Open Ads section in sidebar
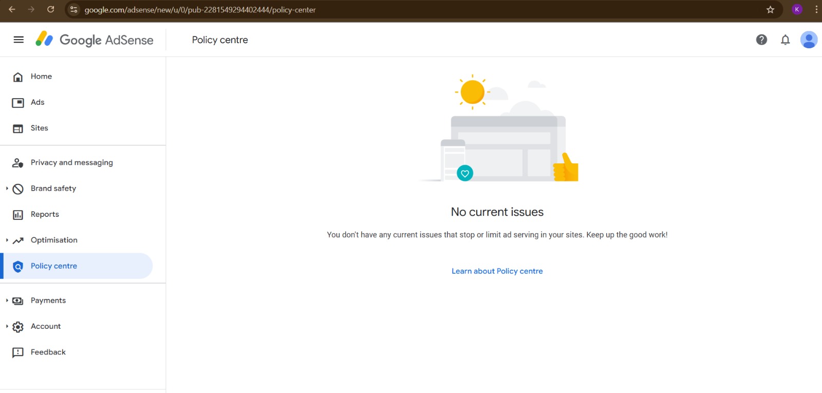The height and width of the screenshot is (393, 822). [38, 102]
